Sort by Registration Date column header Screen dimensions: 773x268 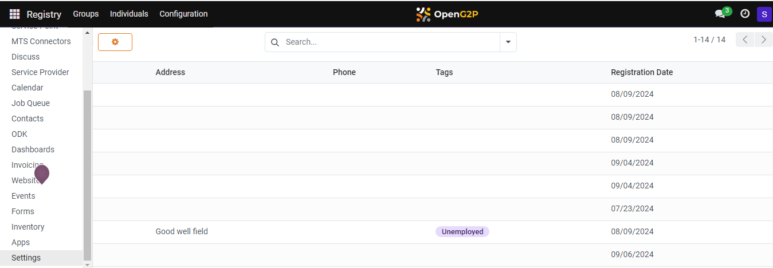642,72
